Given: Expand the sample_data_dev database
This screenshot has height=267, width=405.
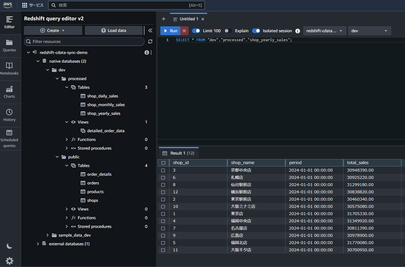Looking at the screenshot, I should [x=48, y=235].
